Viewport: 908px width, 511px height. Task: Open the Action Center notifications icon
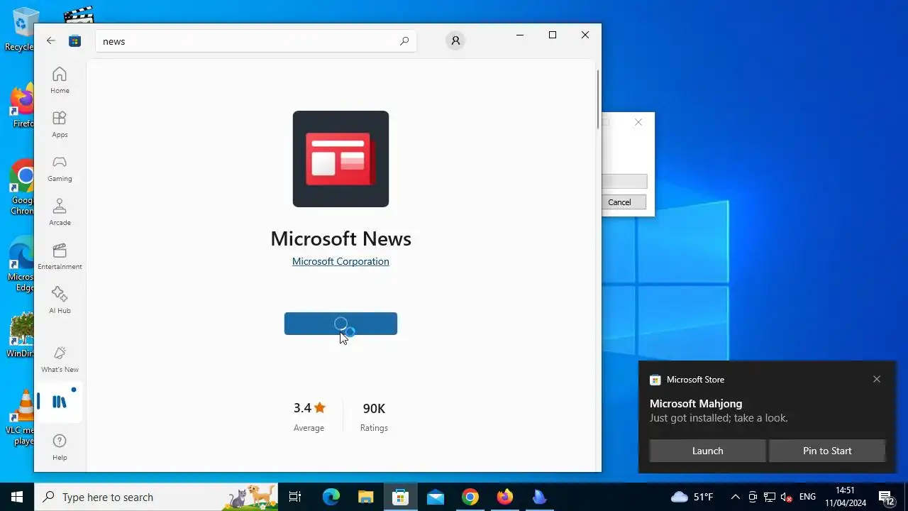click(x=886, y=497)
